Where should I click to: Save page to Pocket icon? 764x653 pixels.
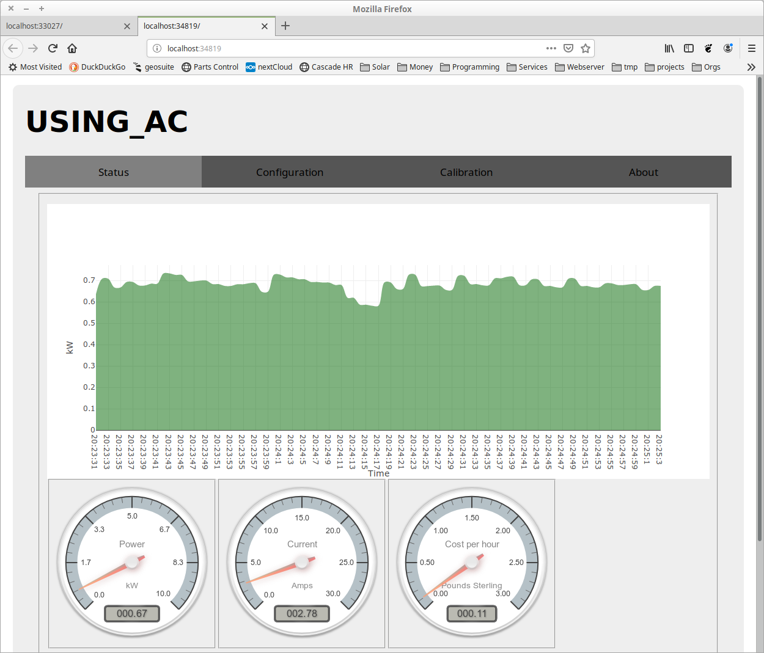[x=568, y=48]
